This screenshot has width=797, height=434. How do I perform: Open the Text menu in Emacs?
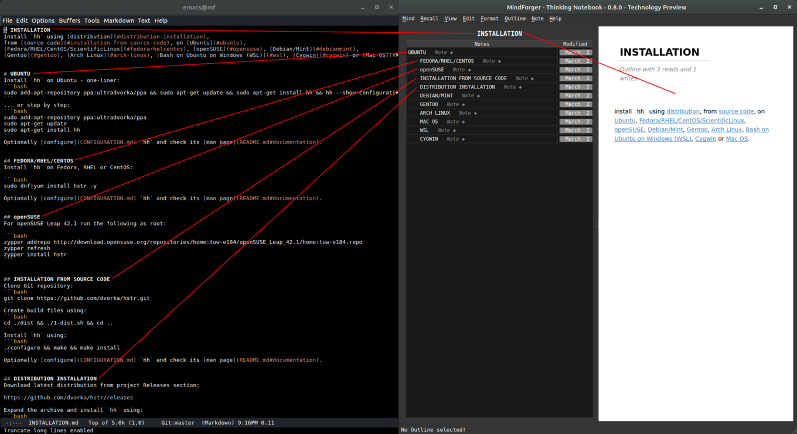tap(144, 20)
